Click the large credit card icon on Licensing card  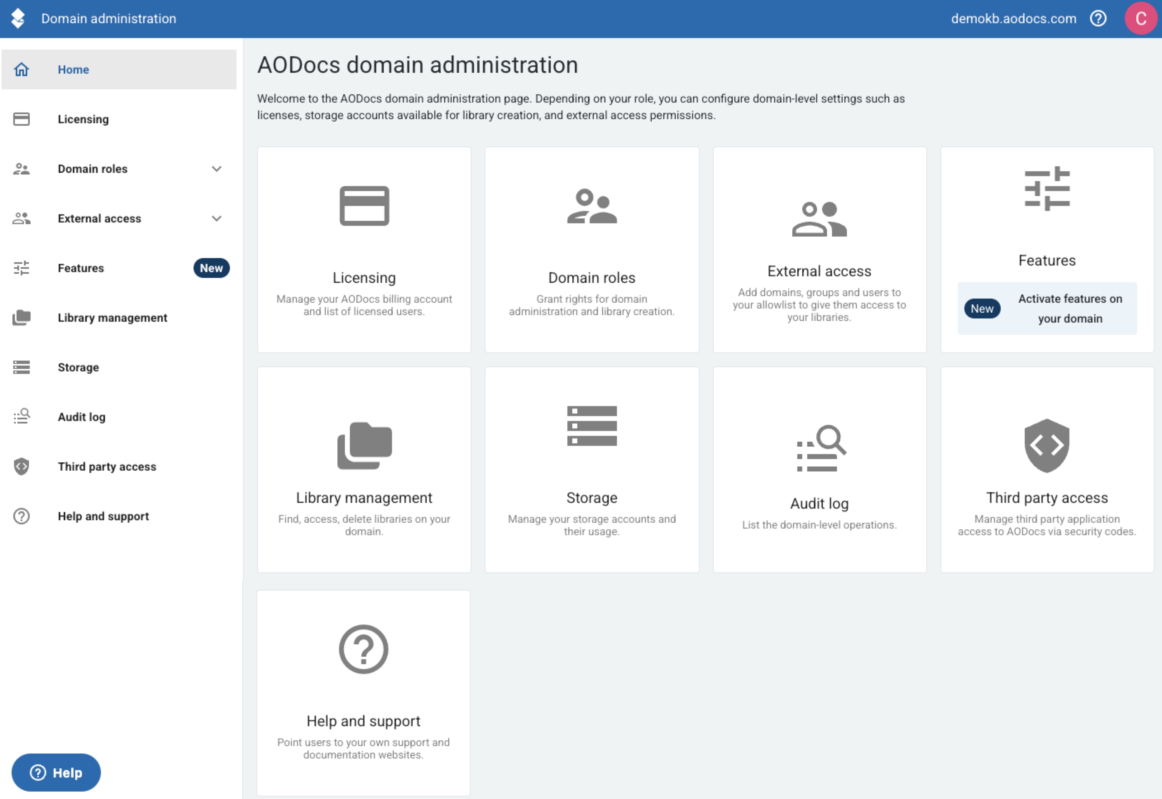364,206
